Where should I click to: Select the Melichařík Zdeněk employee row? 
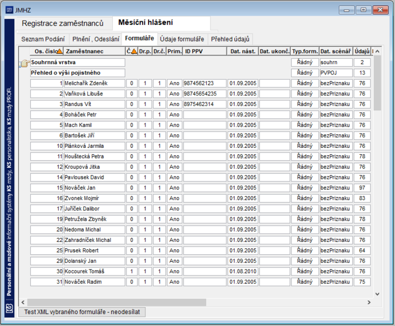coord(200,83)
